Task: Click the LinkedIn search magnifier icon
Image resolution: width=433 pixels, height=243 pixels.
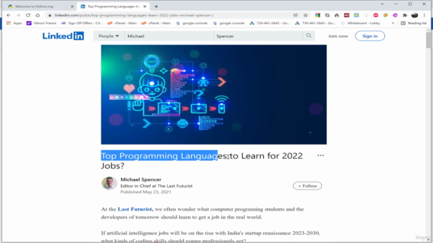Action: [309, 36]
